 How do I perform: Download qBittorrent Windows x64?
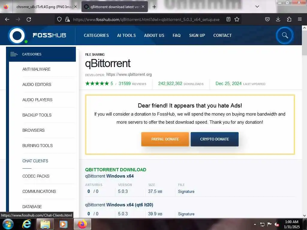pos(109,176)
